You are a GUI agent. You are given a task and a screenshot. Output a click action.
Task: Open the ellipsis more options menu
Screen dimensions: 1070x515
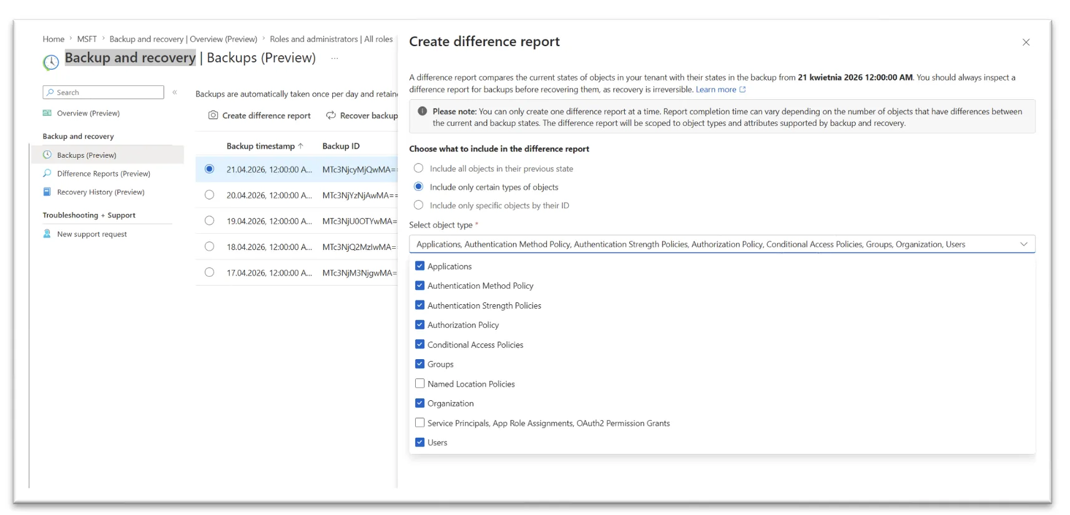pos(335,58)
